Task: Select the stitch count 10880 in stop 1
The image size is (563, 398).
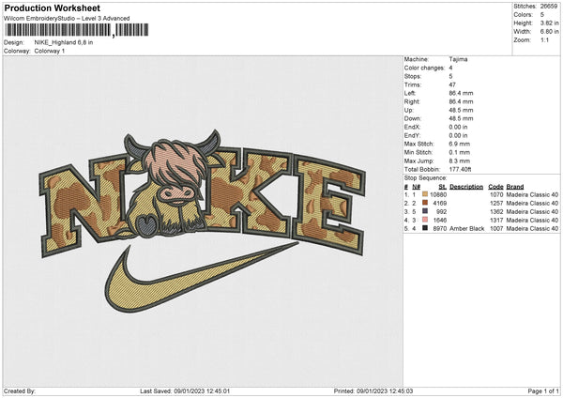Action: tap(438, 194)
